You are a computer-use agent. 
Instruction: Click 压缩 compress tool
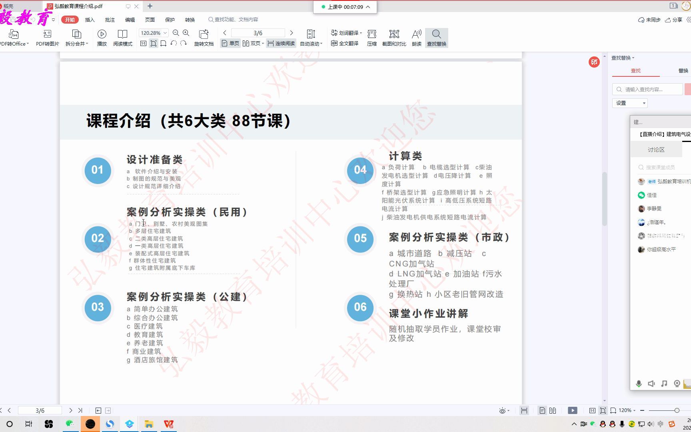tap(372, 38)
